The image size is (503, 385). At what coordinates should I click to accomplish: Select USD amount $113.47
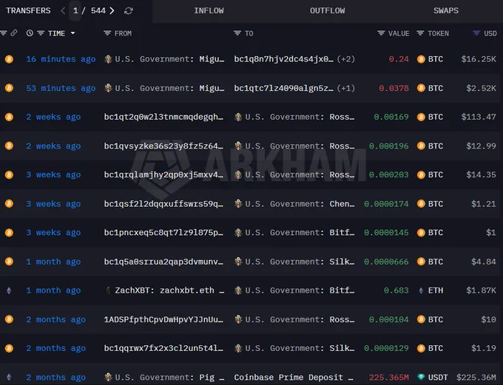click(479, 117)
